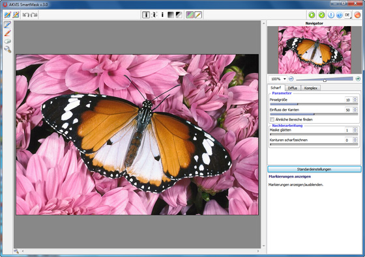Click the orange-red round button at the toolbar's right end
The width and height of the screenshot is (365, 257).
tap(357, 15)
